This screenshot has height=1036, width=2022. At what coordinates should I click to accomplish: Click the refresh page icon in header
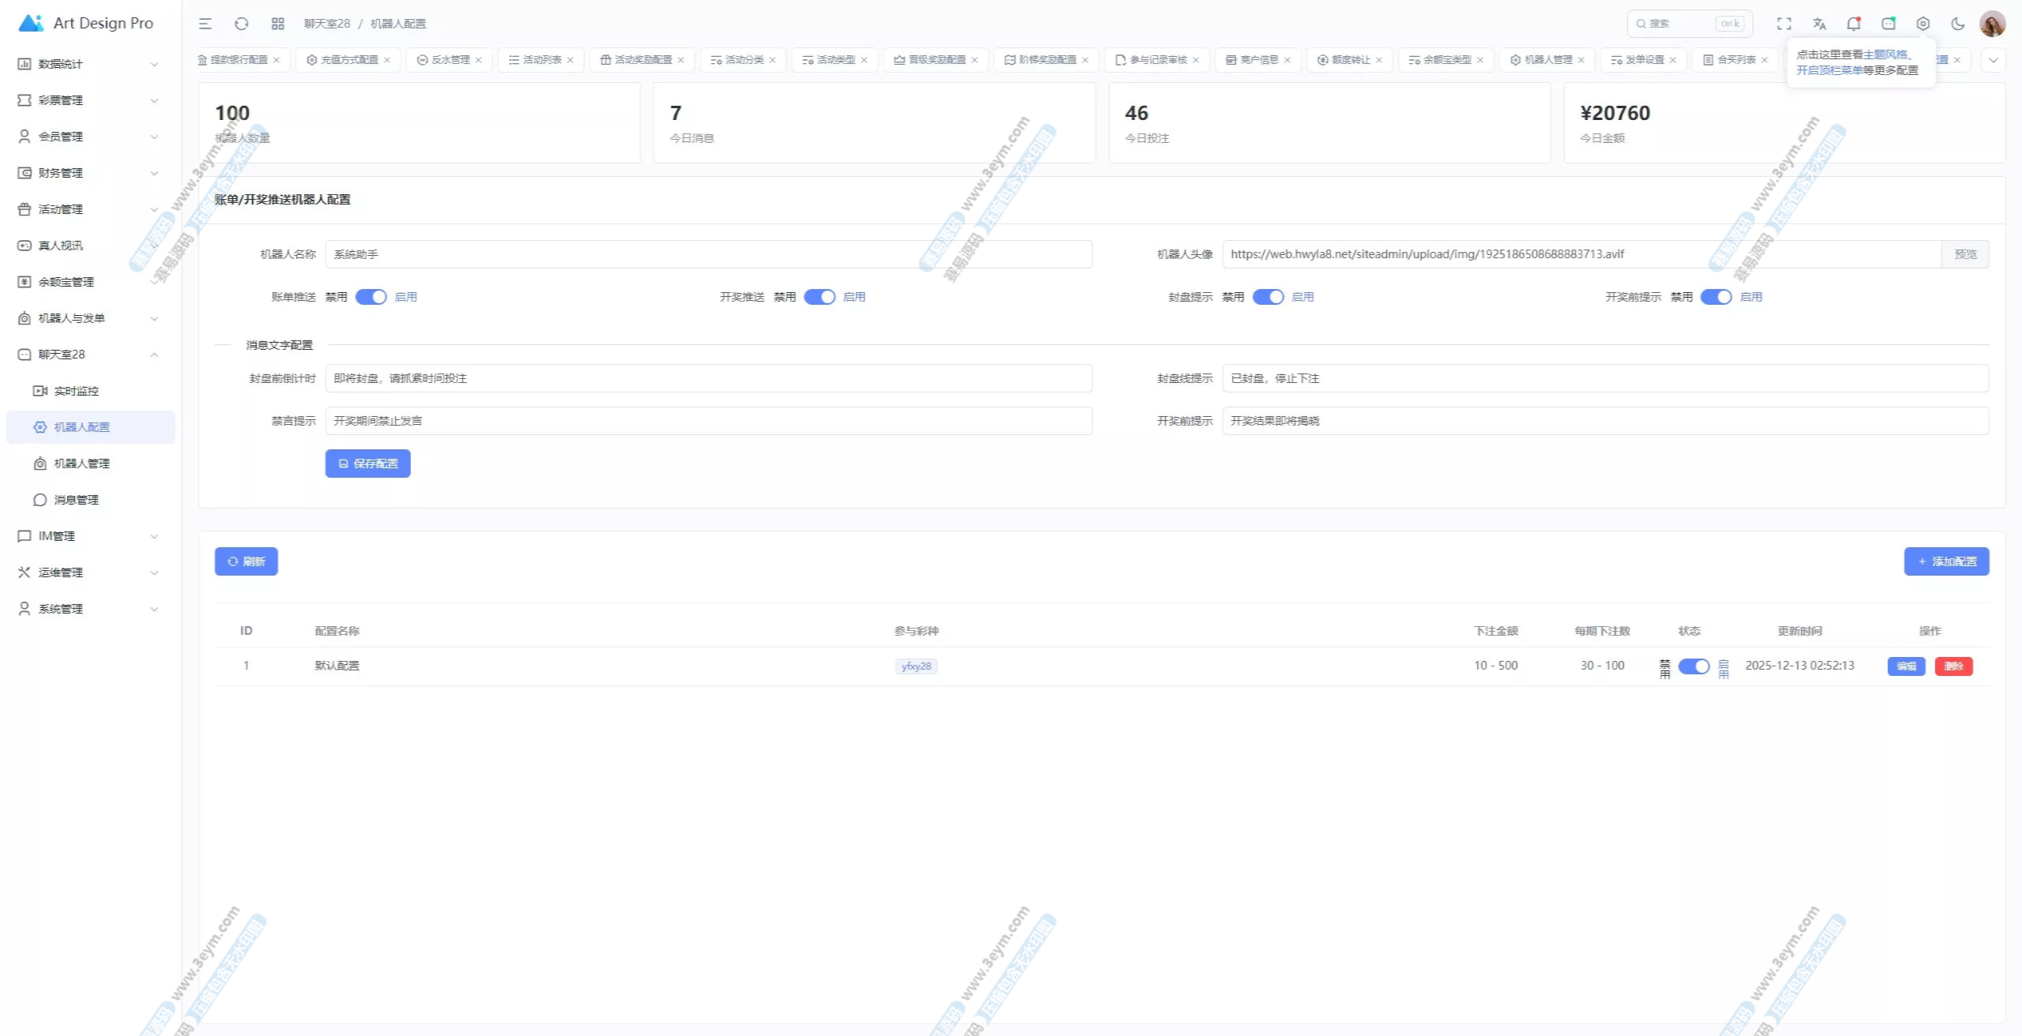(x=242, y=24)
